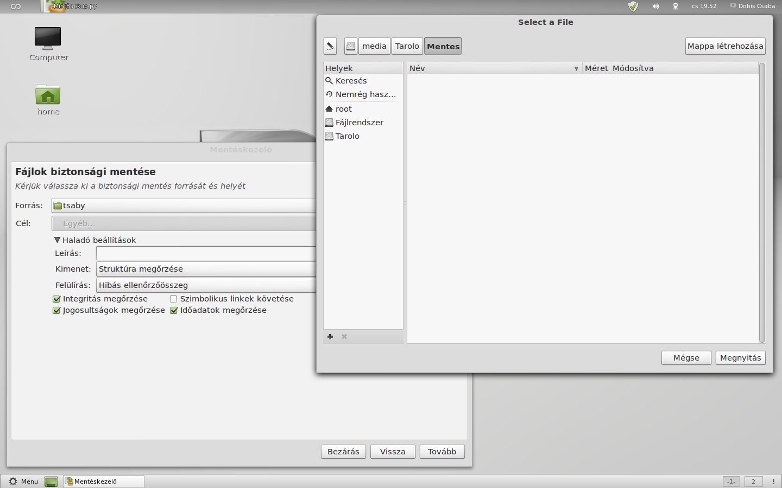Click Vissza in Mentéskezelő window

393,452
